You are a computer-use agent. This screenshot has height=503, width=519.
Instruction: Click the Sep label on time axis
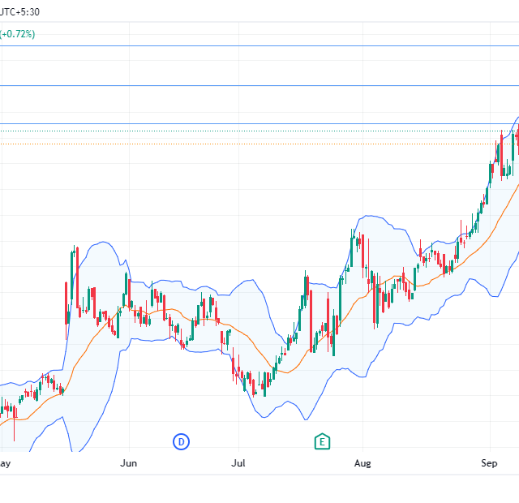click(x=489, y=463)
